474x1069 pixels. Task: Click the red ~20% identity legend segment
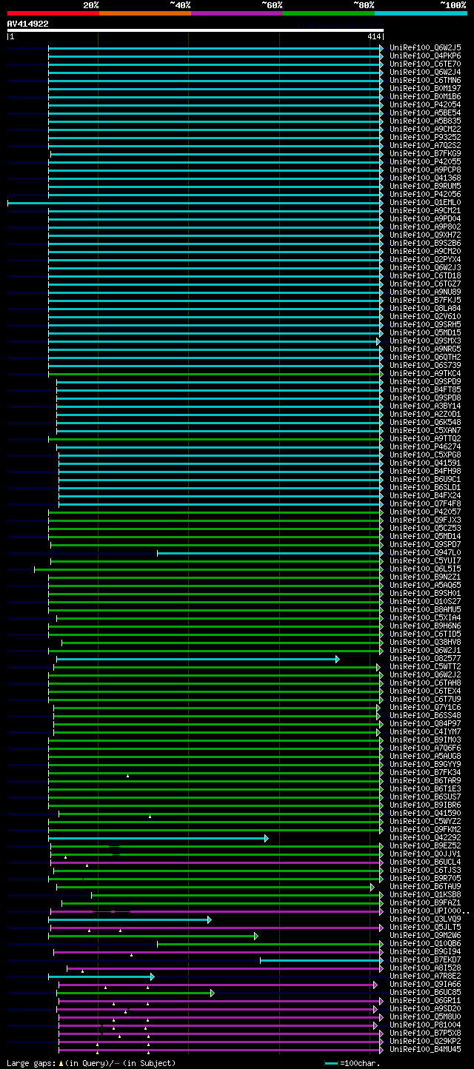pos(53,13)
